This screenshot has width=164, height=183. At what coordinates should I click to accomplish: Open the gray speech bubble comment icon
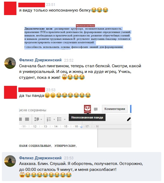[x=96, y=109]
